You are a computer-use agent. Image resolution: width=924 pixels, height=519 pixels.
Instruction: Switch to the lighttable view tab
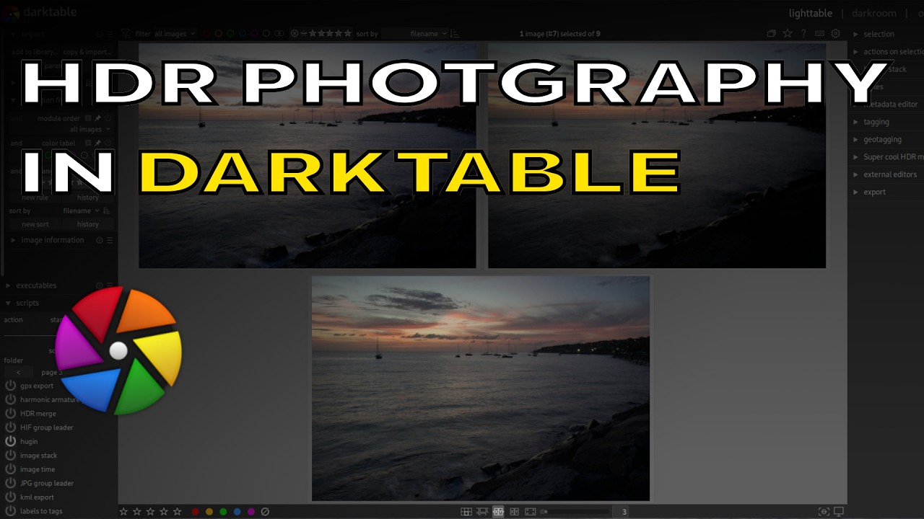810,13
